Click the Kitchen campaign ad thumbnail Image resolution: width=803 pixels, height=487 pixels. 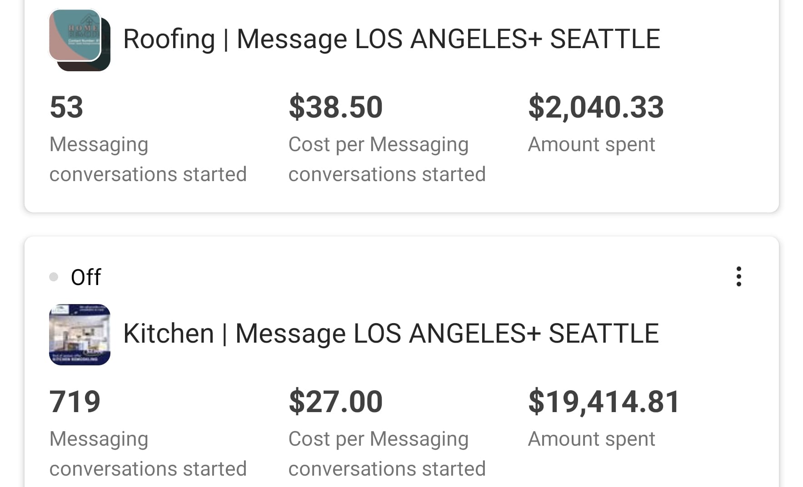[80, 335]
